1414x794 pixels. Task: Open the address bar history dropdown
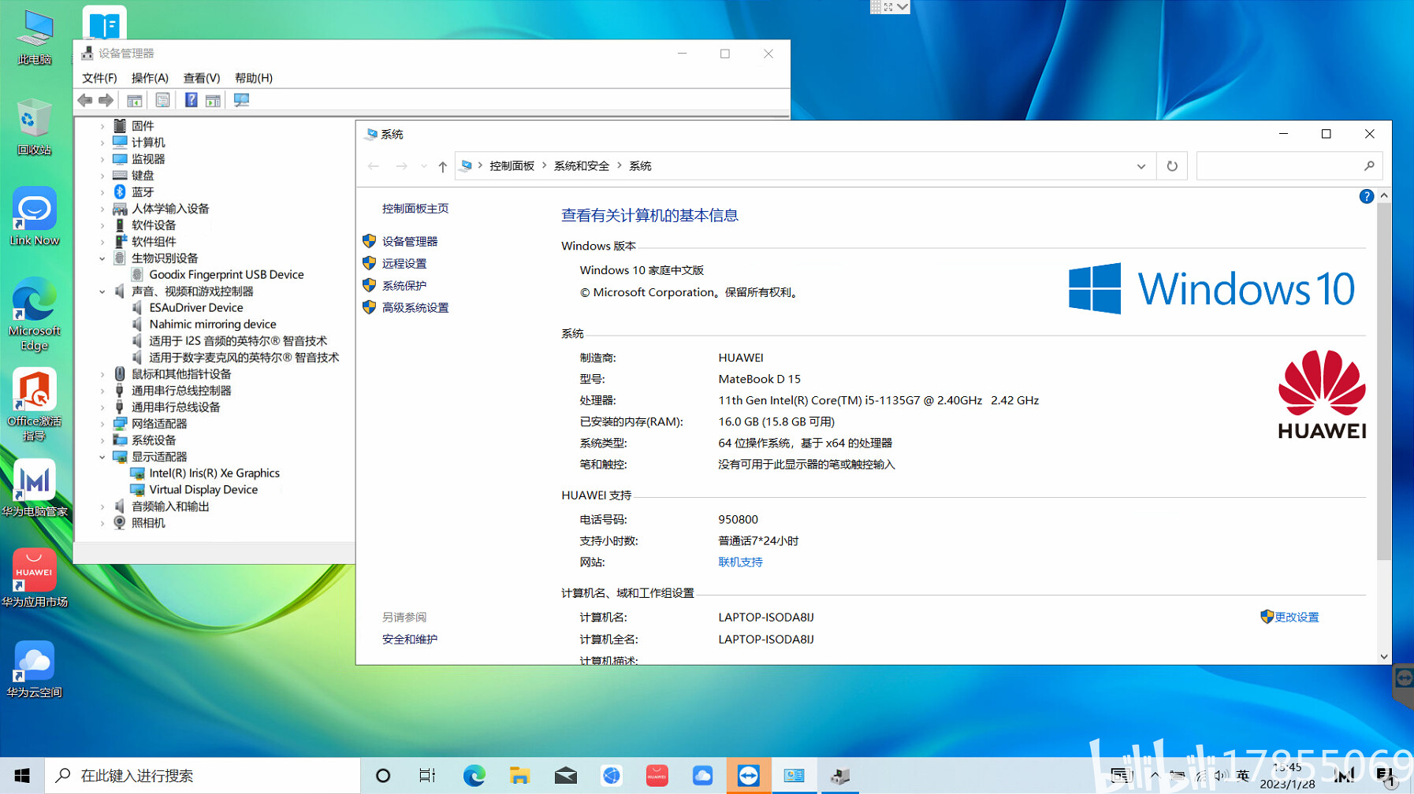click(1141, 166)
